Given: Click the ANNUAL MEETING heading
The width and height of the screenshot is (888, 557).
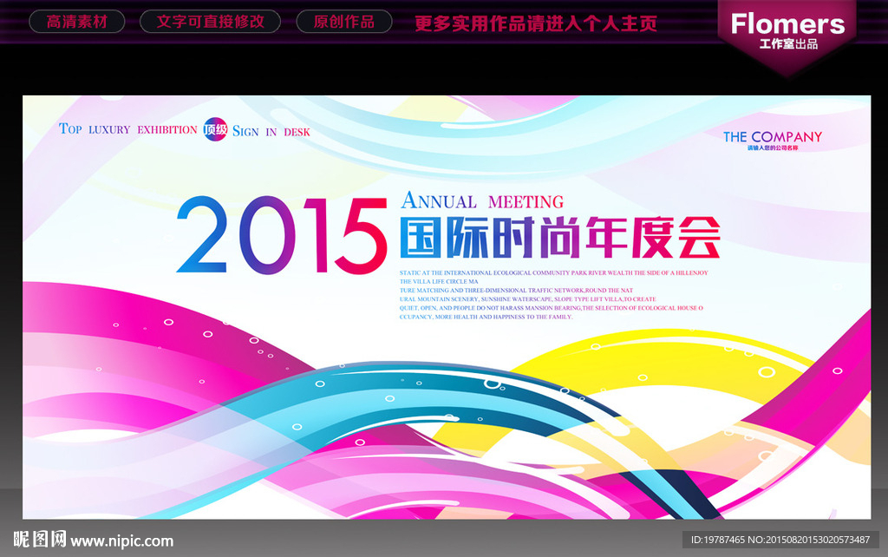Looking at the screenshot, I should 482,200.
